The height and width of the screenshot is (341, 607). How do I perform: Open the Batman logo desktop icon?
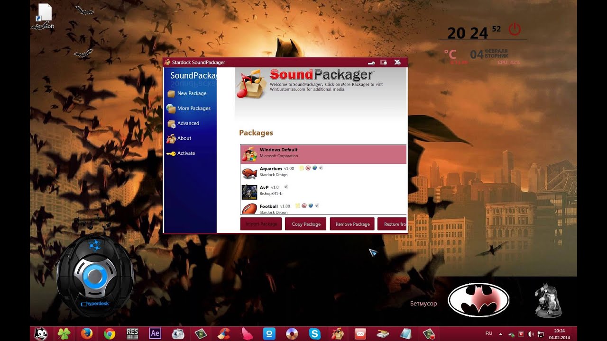[478, 300]
